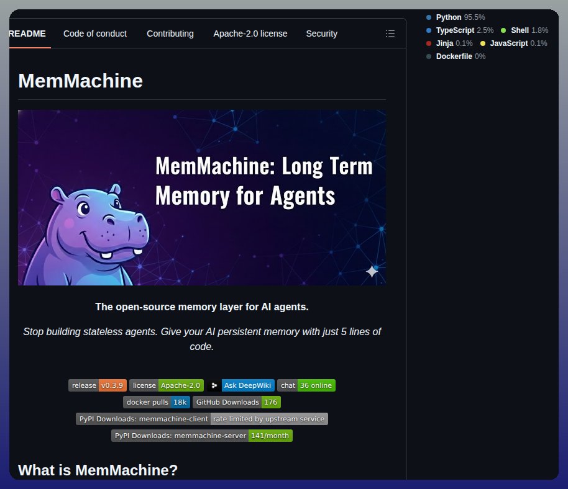Image resolution: width=568 pixels, height=489 pixels.
Task: Click the sparkle star on banner image
Action: pos(372,271)
